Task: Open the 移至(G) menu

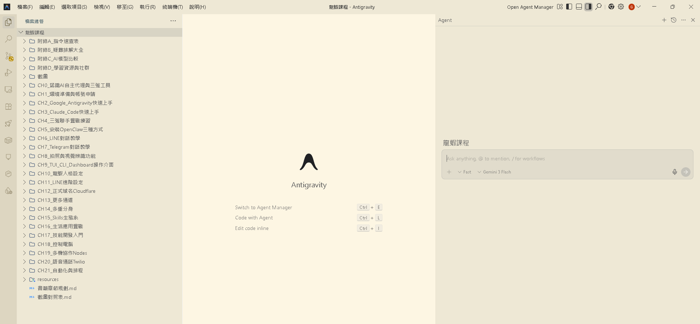Action: (125, 7)
